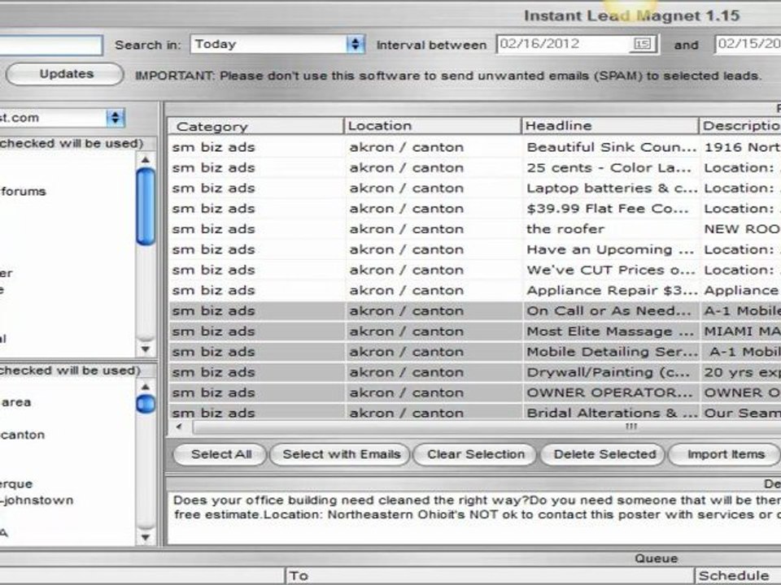Select 'Drywall/Painting (c...' row

(x=474, y=372)
